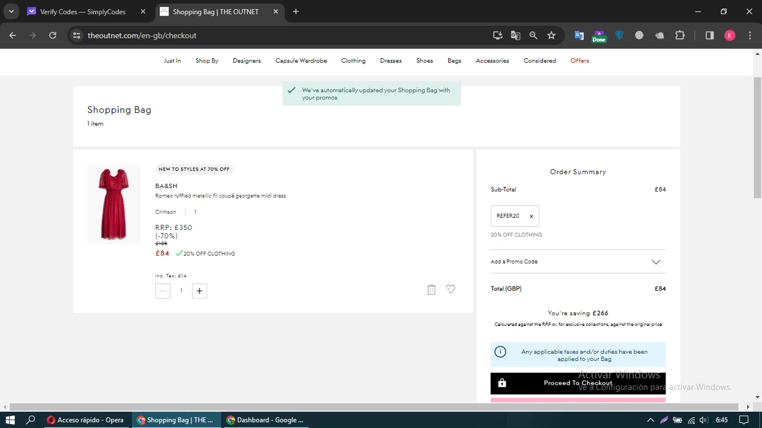The image size is (762, 428).
Task: Open the Bags menu
Action: point(455,61)
